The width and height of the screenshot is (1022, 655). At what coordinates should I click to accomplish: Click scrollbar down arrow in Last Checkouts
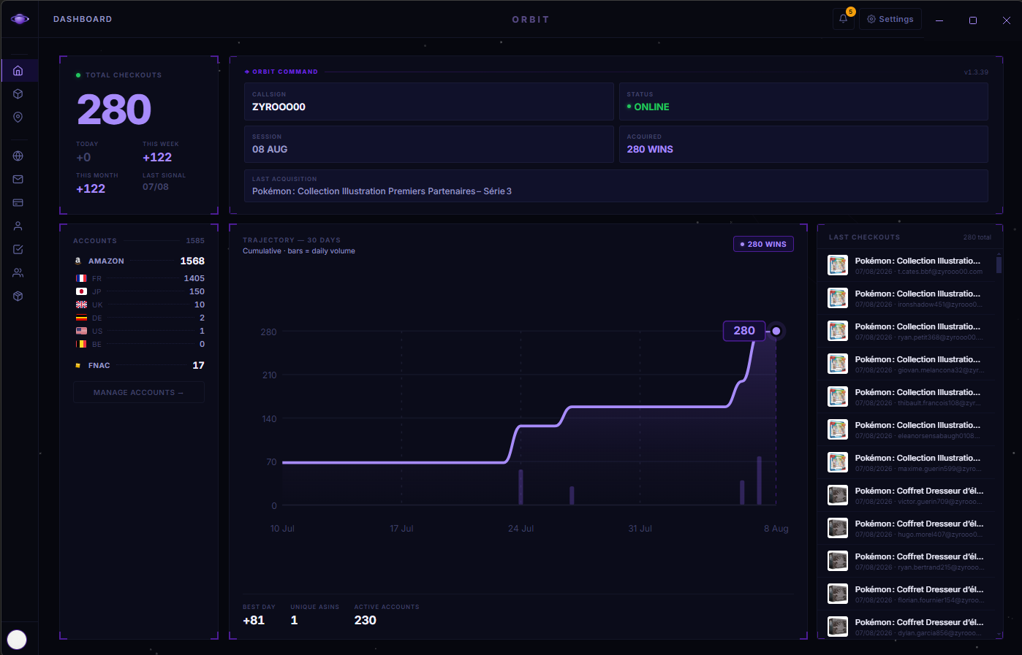pos(999,635)
